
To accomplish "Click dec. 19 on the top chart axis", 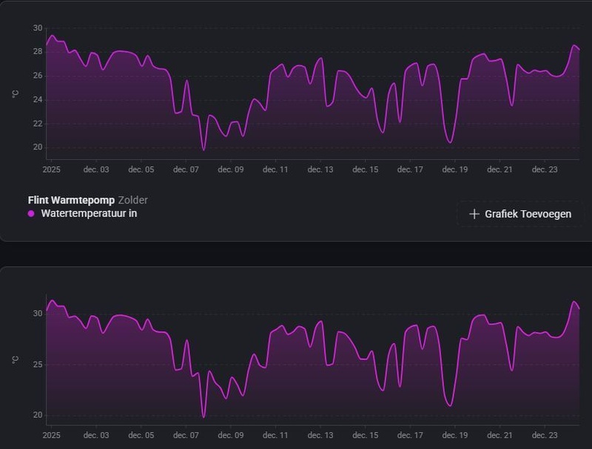I will click(x=455, y=169).
